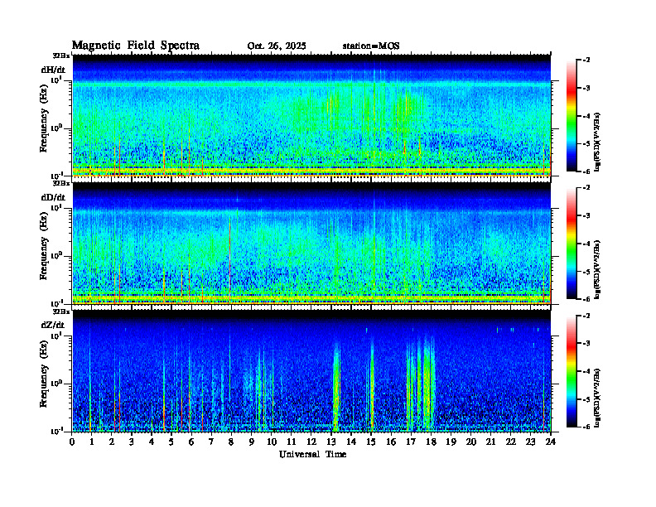The width and height of the screenshot is (656, 507).
Task: Click hour 21 on the Universal Time axis
Action: [490, 442]
